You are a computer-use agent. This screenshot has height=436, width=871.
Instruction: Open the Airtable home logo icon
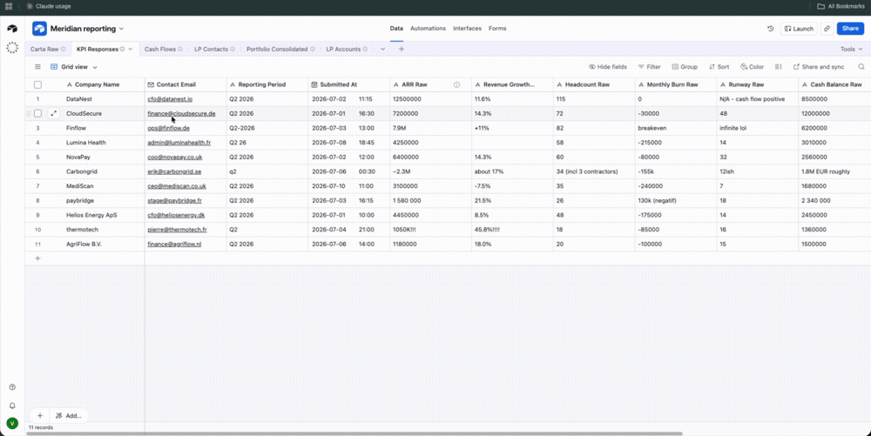click(12, 29)
